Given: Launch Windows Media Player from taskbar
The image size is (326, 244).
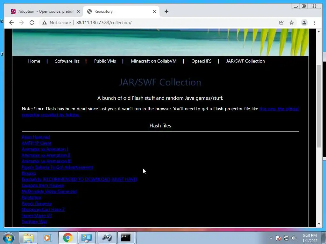Looking at the screenshot, I should click(47, 238).
